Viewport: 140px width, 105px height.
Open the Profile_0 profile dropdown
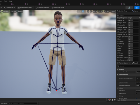click(130, 100)
